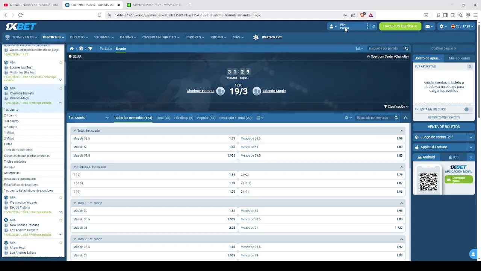This screenshot has height=271, width=481.
Task: Collapse the Total 1. 1er. cuarto section
Action: [x=402, y=203]
